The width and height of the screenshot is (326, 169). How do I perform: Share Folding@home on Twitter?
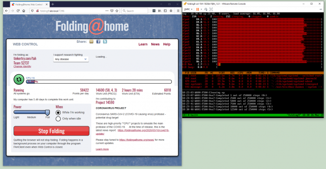click(x=105, y=42)
